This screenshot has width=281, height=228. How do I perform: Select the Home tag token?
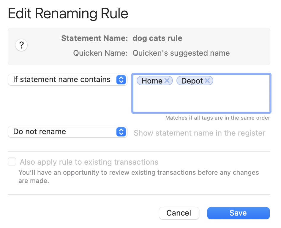coord(154,81)
